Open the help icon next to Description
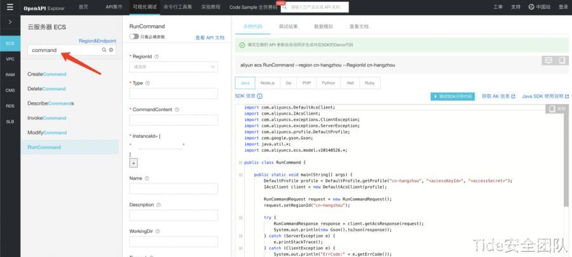The image size is (572, 257). tap(158, 205)
